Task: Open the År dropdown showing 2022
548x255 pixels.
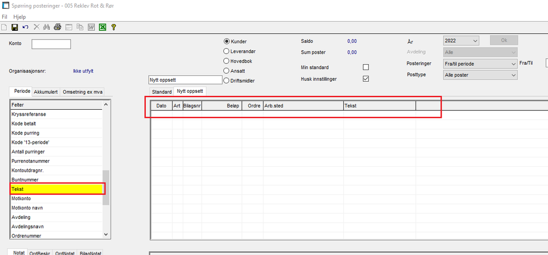Action: (461, 41)
